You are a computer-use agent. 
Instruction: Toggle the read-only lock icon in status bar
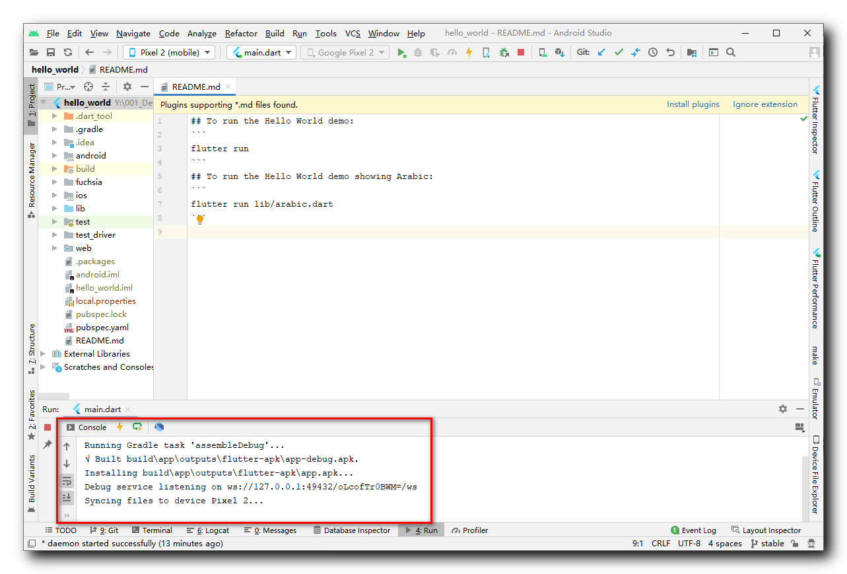794,544
